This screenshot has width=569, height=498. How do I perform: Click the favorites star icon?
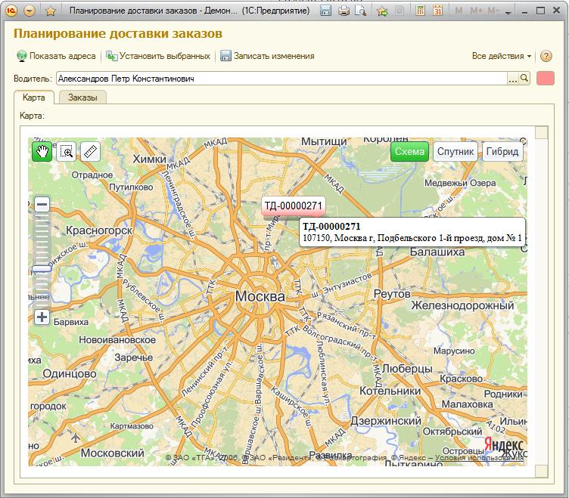coord(50,11)
